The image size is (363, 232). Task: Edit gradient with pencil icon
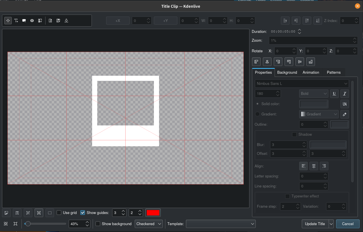tap(345, 114)
